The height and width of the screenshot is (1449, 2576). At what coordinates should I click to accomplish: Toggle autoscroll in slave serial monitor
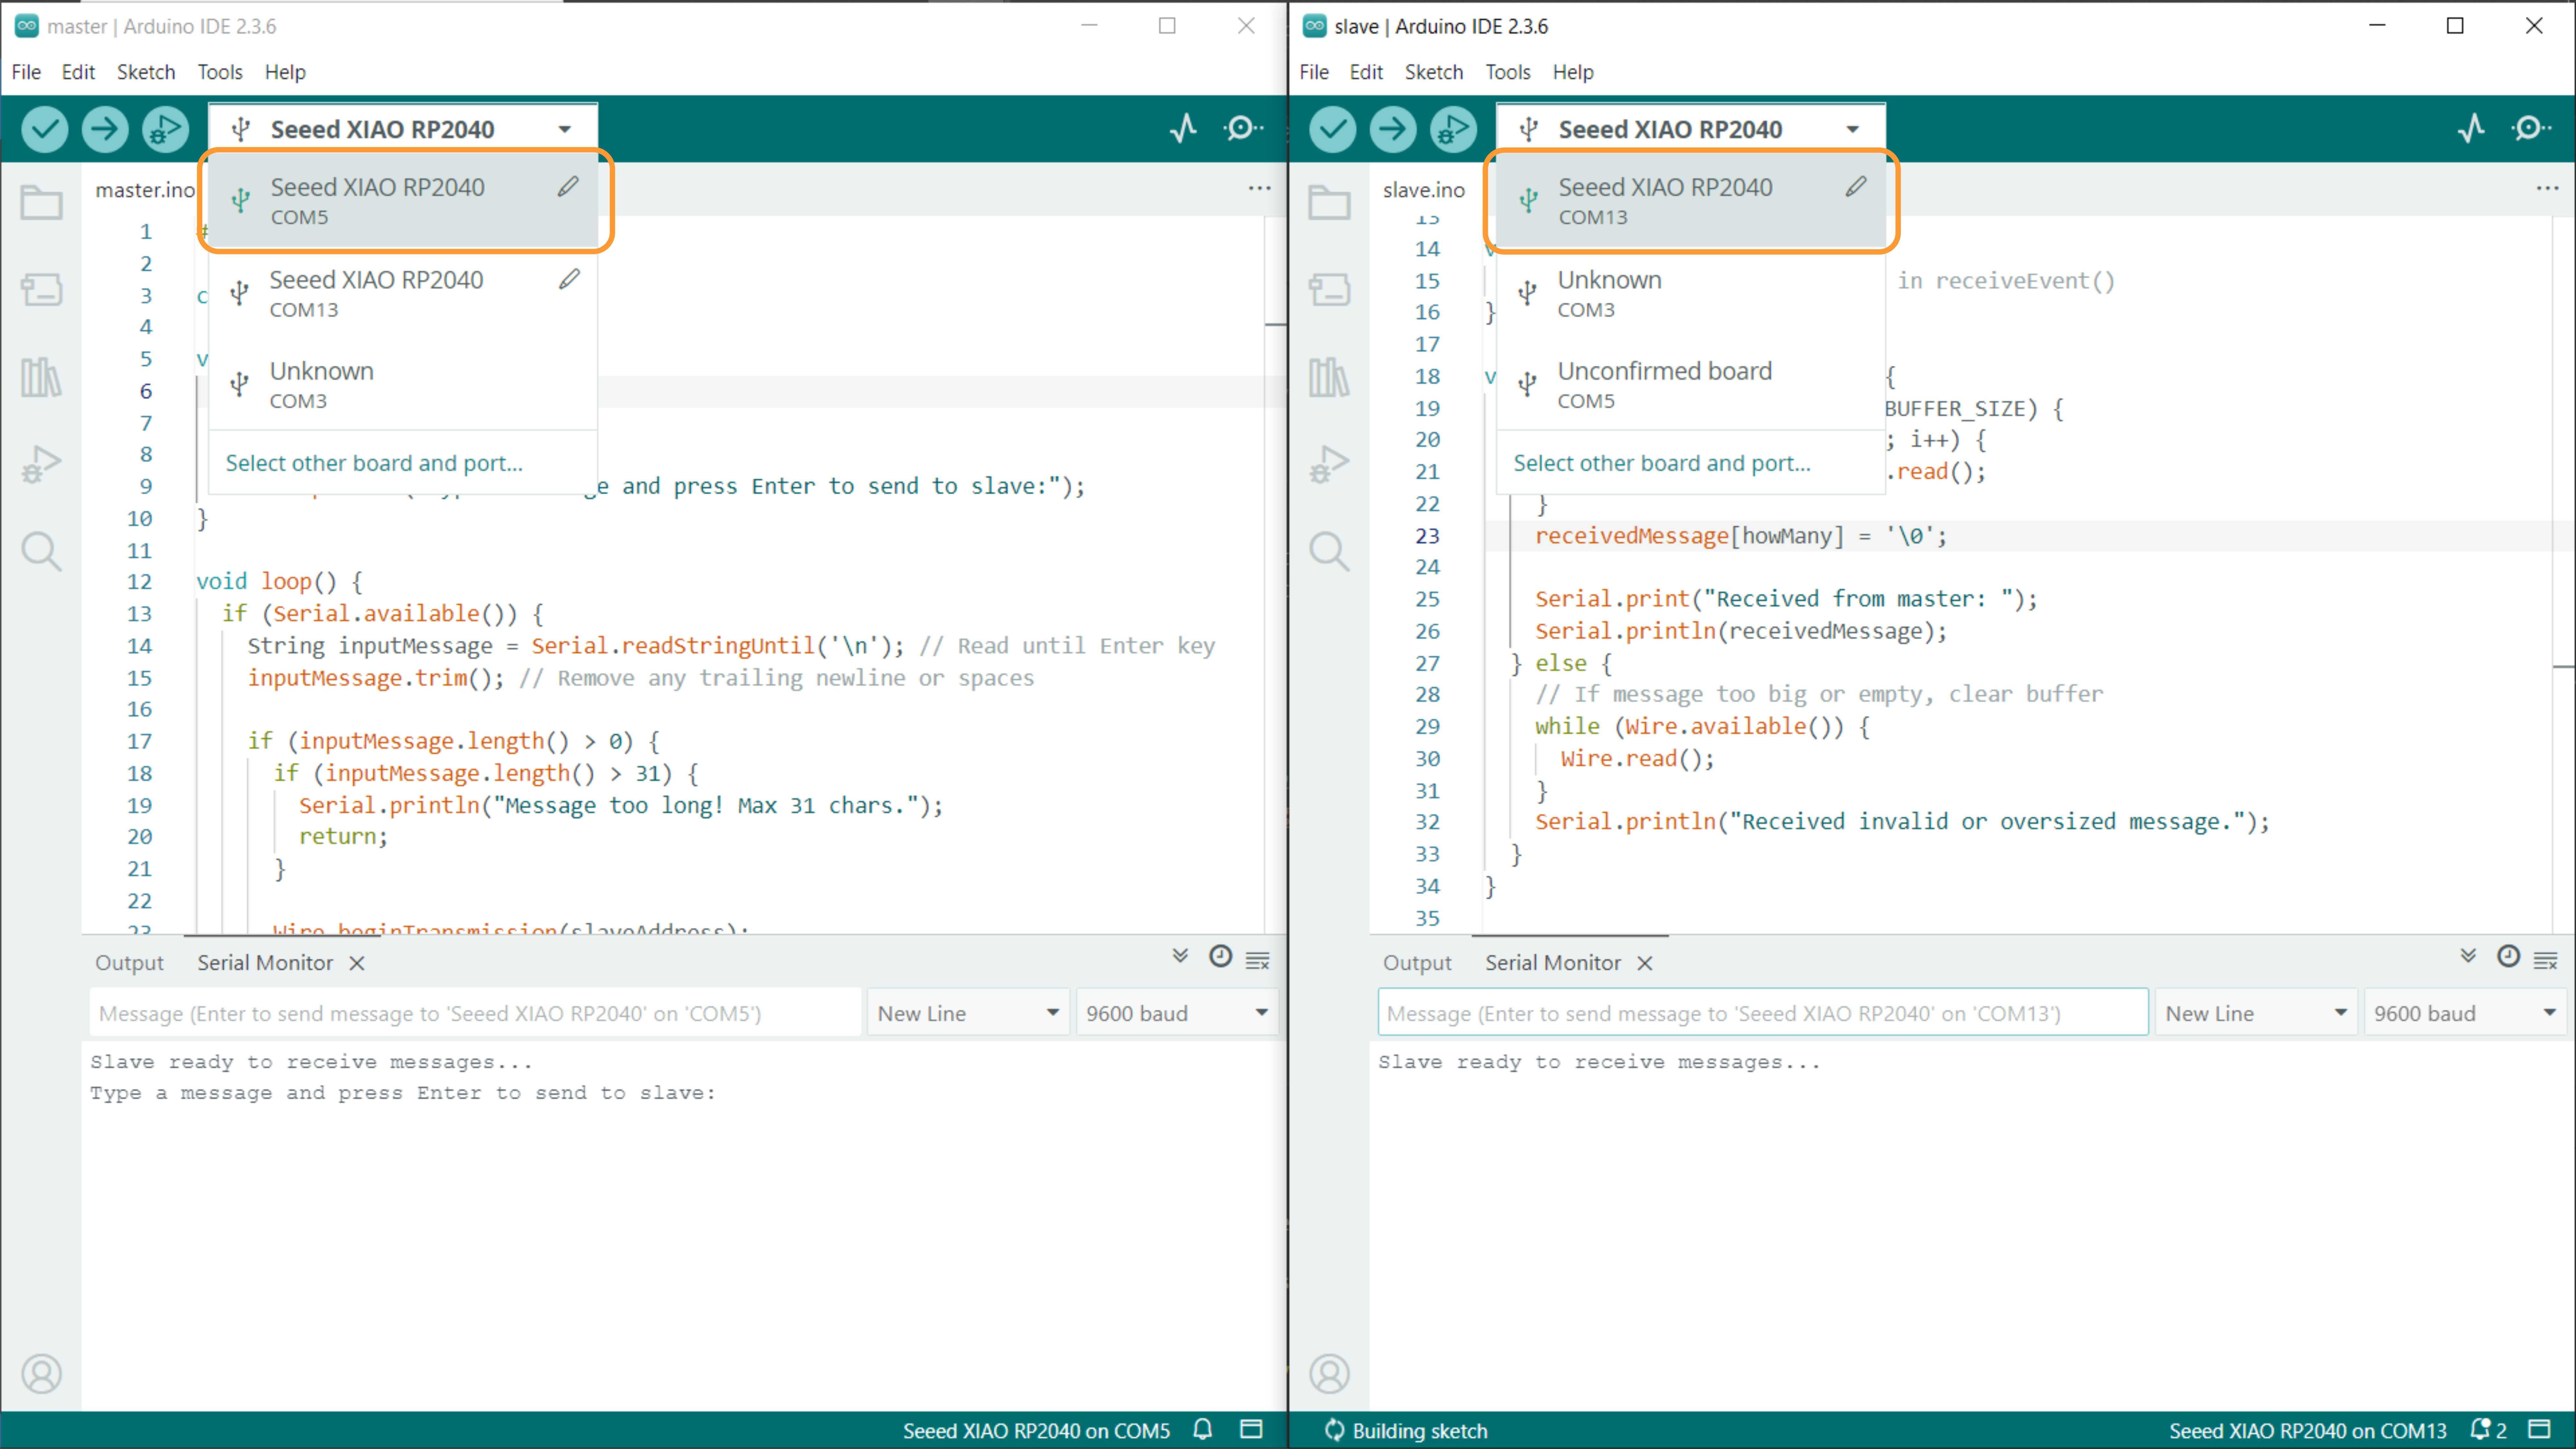click(x=2468, y=956)
